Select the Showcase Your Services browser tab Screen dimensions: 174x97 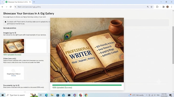tap(18, 2)
